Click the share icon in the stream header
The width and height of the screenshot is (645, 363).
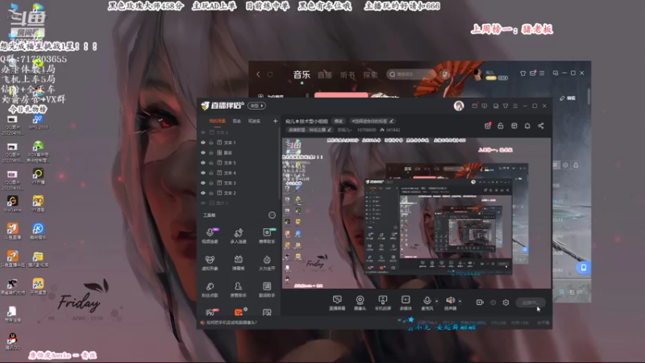(541, 126)
